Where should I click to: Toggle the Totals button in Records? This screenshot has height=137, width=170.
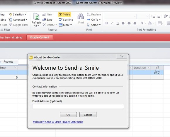(x=64, y=14)
